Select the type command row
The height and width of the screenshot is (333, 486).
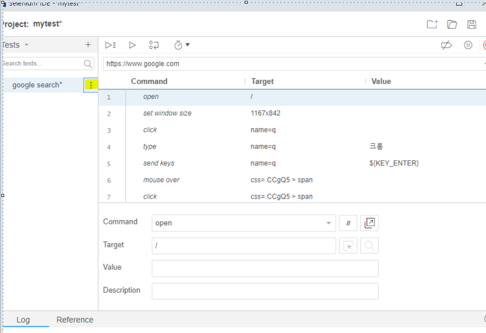[292, 147]
